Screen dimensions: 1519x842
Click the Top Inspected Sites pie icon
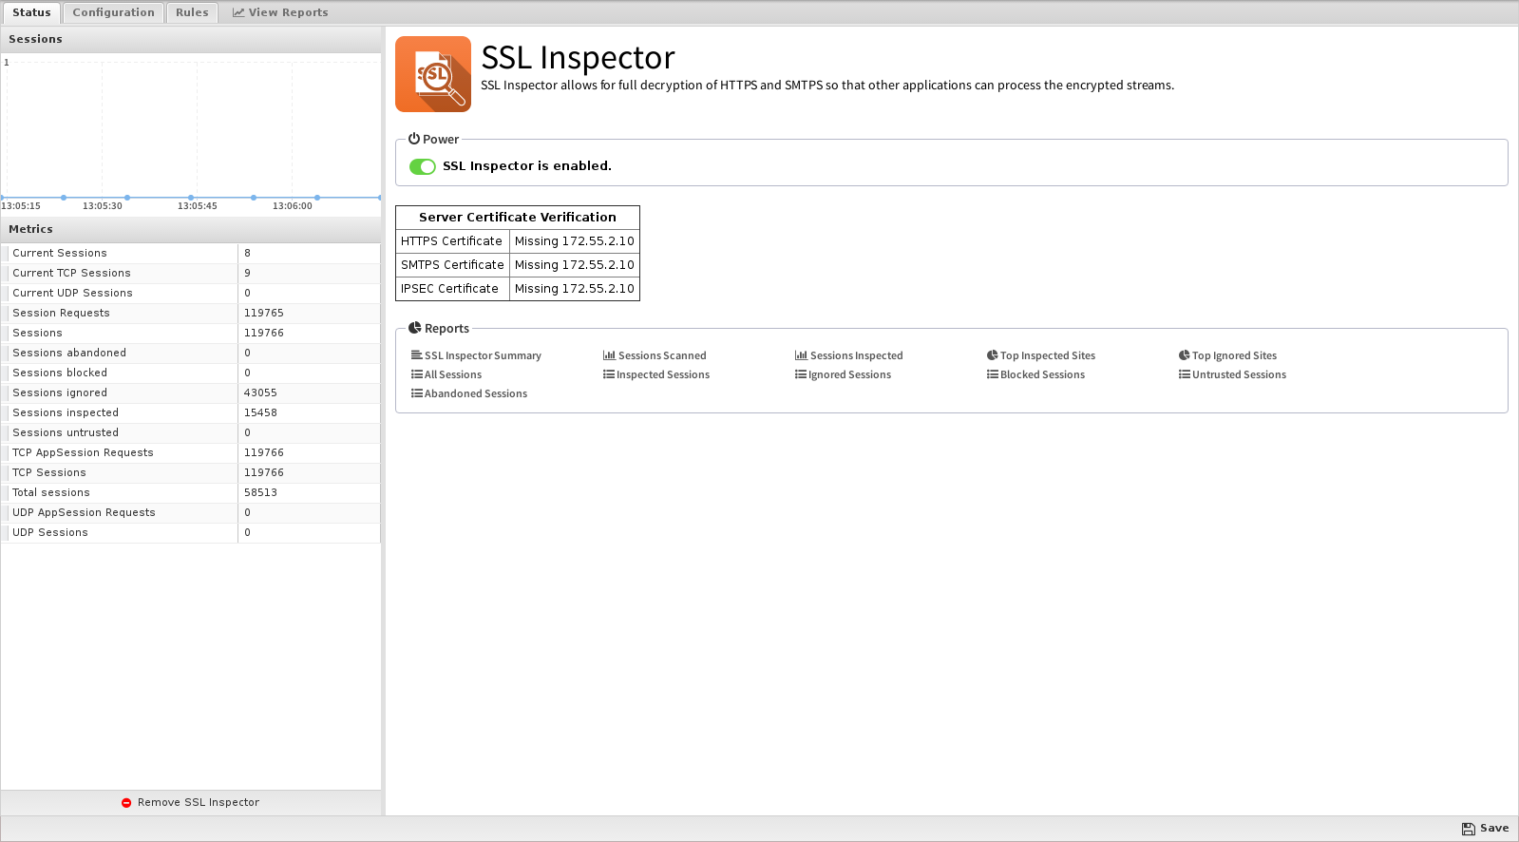click(992, 355)
